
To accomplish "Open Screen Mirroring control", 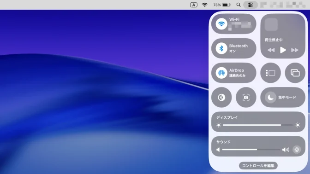I will (295, 73).
